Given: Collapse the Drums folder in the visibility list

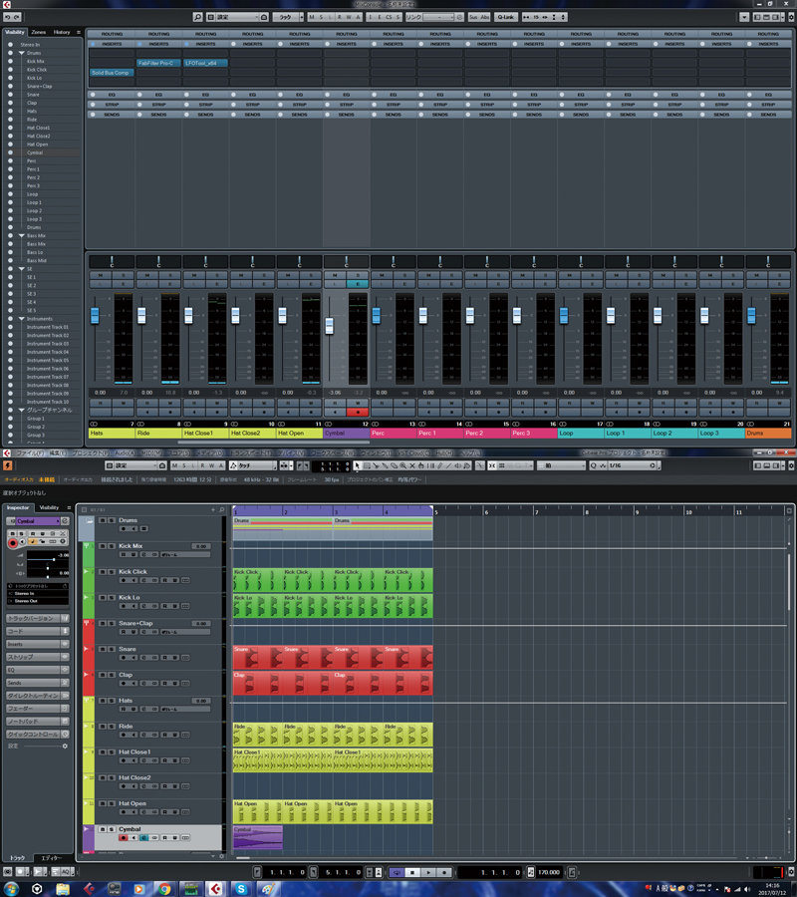Looking at the screenshot, I should tap(21, 53).
